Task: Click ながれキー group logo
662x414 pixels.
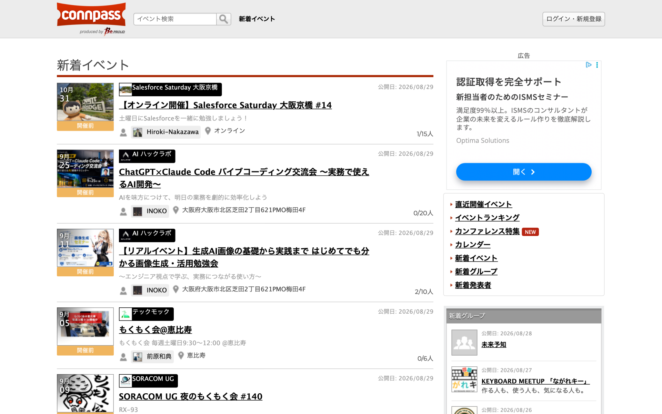Action: 464,379
